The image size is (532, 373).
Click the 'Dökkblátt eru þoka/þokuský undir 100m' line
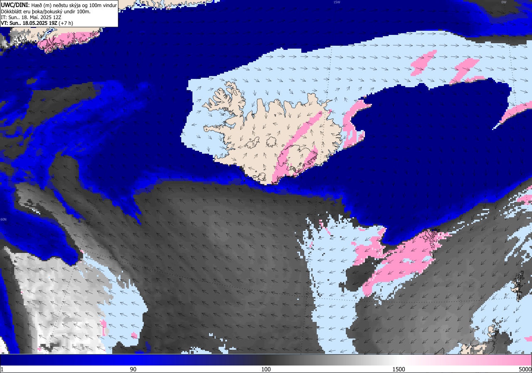(x=46, y=12)
